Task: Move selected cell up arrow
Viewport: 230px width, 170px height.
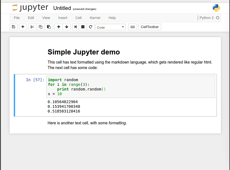Action: coord(59,27)
